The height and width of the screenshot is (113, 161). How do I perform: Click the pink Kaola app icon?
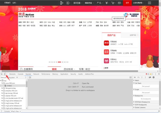click(x=106, y=61)
